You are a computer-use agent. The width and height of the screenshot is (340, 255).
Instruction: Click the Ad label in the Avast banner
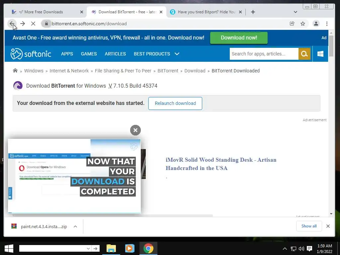pyautogui.click(x=324, y=38)
